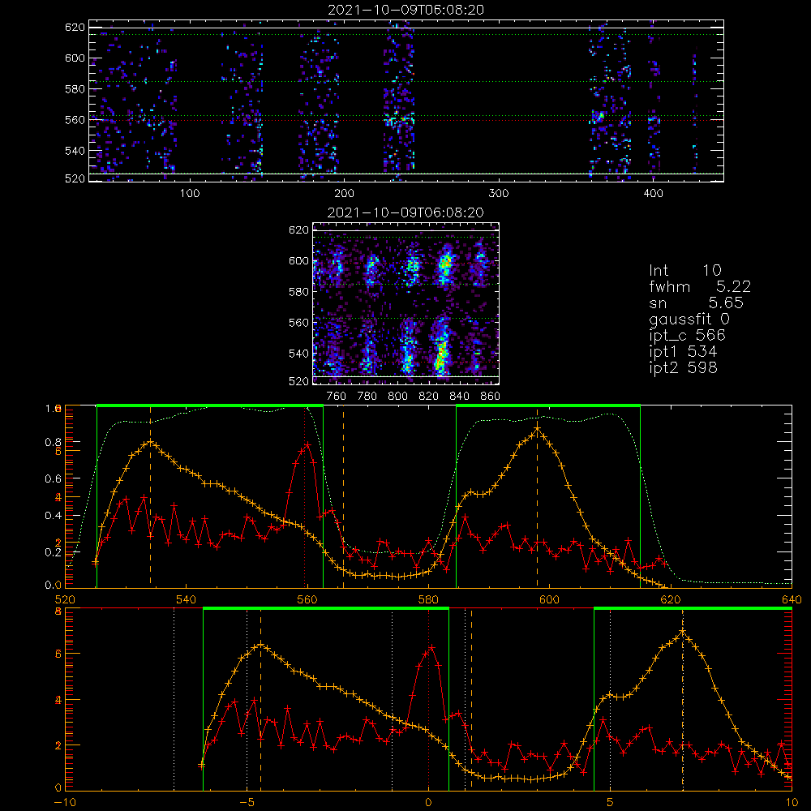This screenshot has width=811, height=811.
Task: Click x-axis label 640 on third plot
Action: (792, 600)
